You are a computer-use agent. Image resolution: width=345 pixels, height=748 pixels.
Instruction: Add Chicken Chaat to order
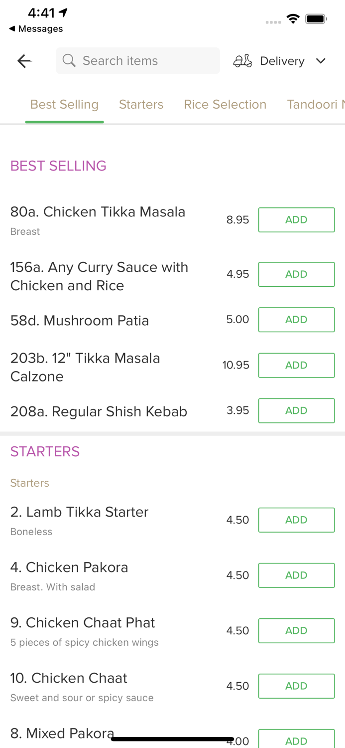[x=296, y=686]
